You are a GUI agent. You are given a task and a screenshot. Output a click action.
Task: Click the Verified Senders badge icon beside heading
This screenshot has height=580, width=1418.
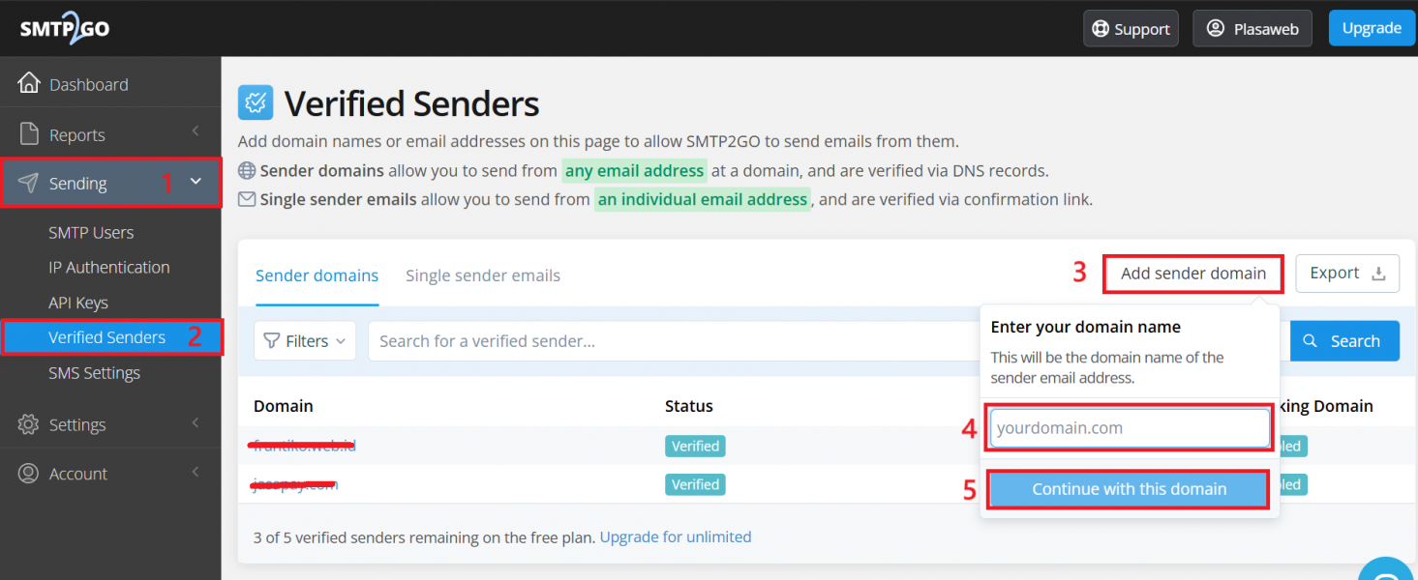pos(256,102)
